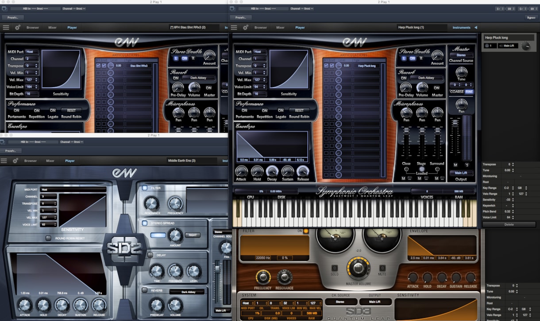The image size is (540, 321).
Task: Open Browser tab in Middle Earth Ens window
Action: point(31,161)
